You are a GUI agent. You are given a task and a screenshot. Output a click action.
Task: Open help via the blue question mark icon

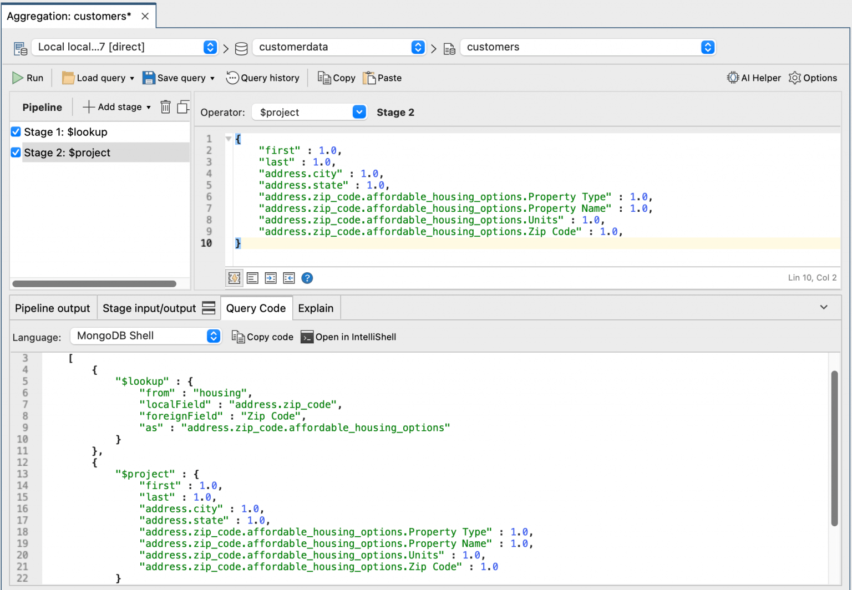(x=307, y=278)
